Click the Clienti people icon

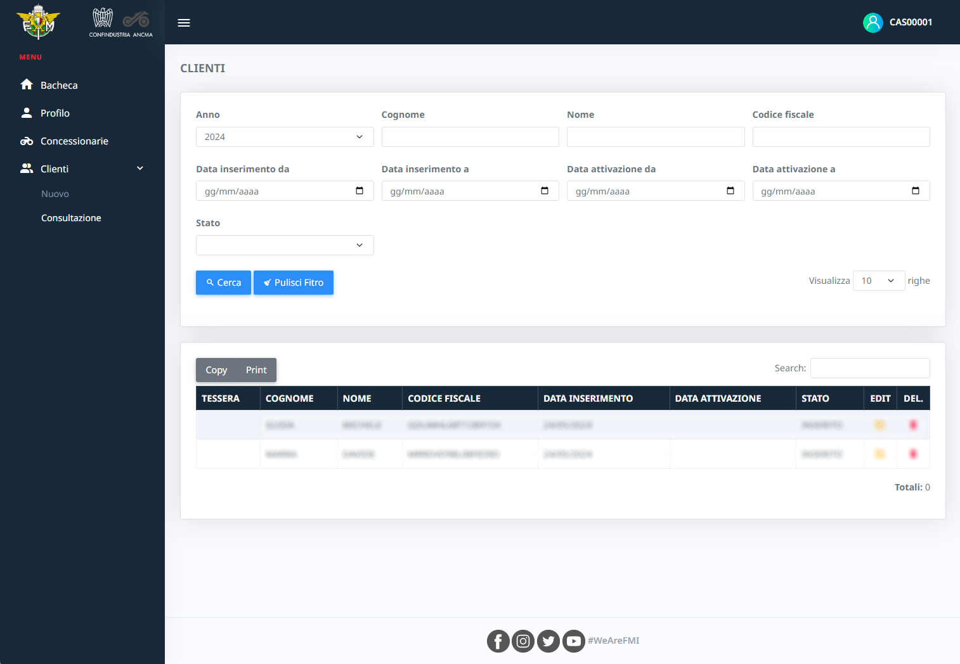coord(27,169)
